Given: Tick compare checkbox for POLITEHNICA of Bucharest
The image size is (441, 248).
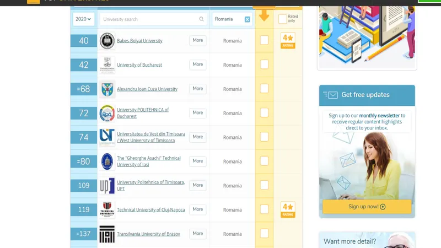Looking at the screenshot, I should (264, 113).
